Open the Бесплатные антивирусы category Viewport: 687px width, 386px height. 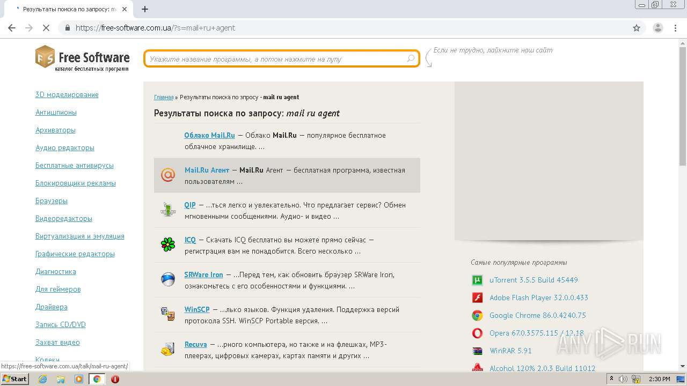pos(75,165)
